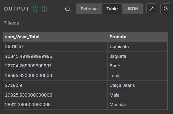The image size is (173, 114).
Task: Click the Meia product cell
Action: pos(137,95)
